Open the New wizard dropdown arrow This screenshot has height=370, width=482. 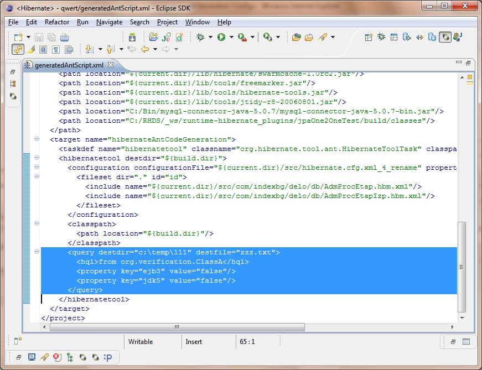28,37
